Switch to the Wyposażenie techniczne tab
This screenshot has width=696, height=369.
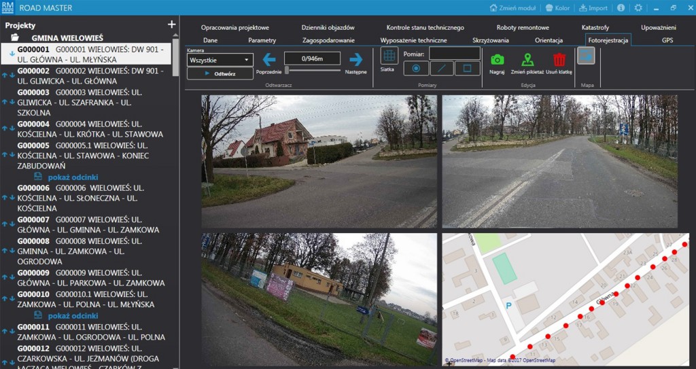414,40
